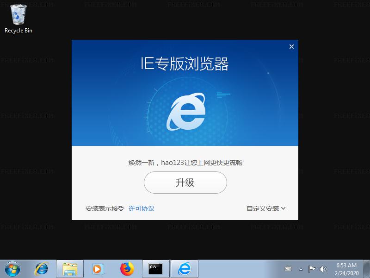Click the 升级 upgrade button
This screenshot has width=370, height=278.
[185, 183]
